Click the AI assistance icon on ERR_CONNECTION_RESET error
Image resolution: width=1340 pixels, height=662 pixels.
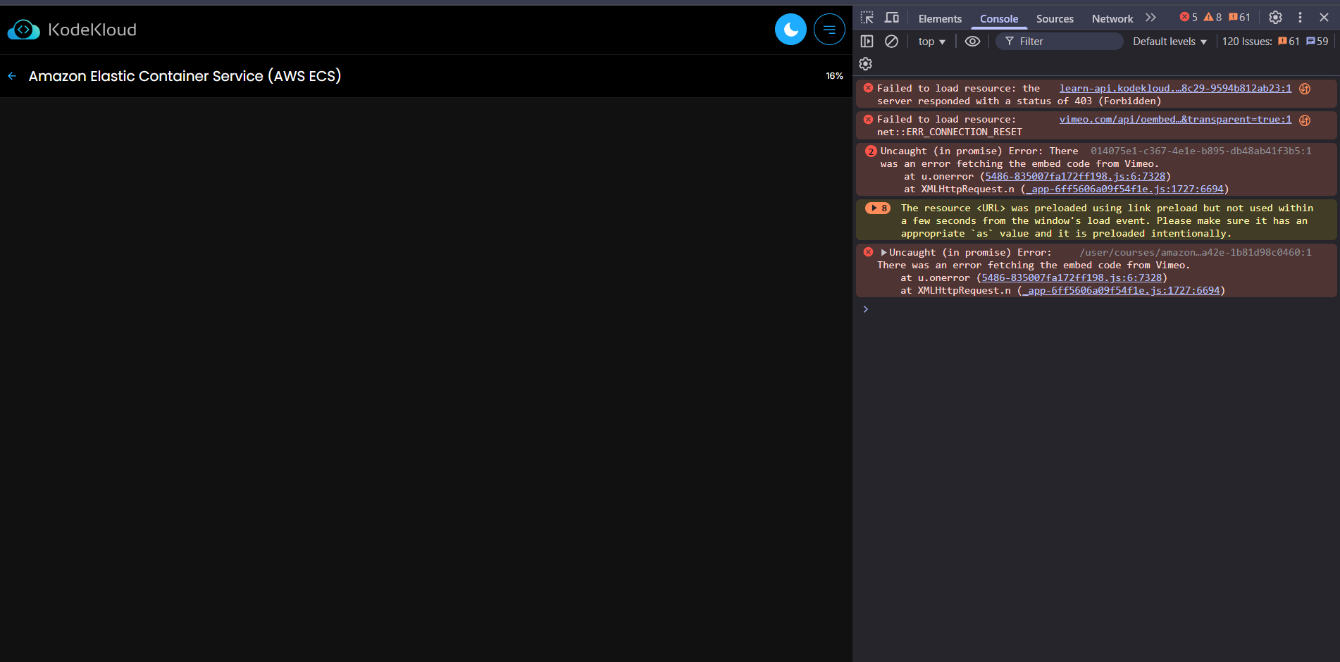[1305, 120]
